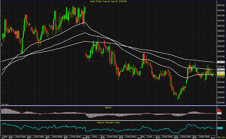Click the 3400.00 price axis level
Screen dimensions: 226x139
point(220,31)
